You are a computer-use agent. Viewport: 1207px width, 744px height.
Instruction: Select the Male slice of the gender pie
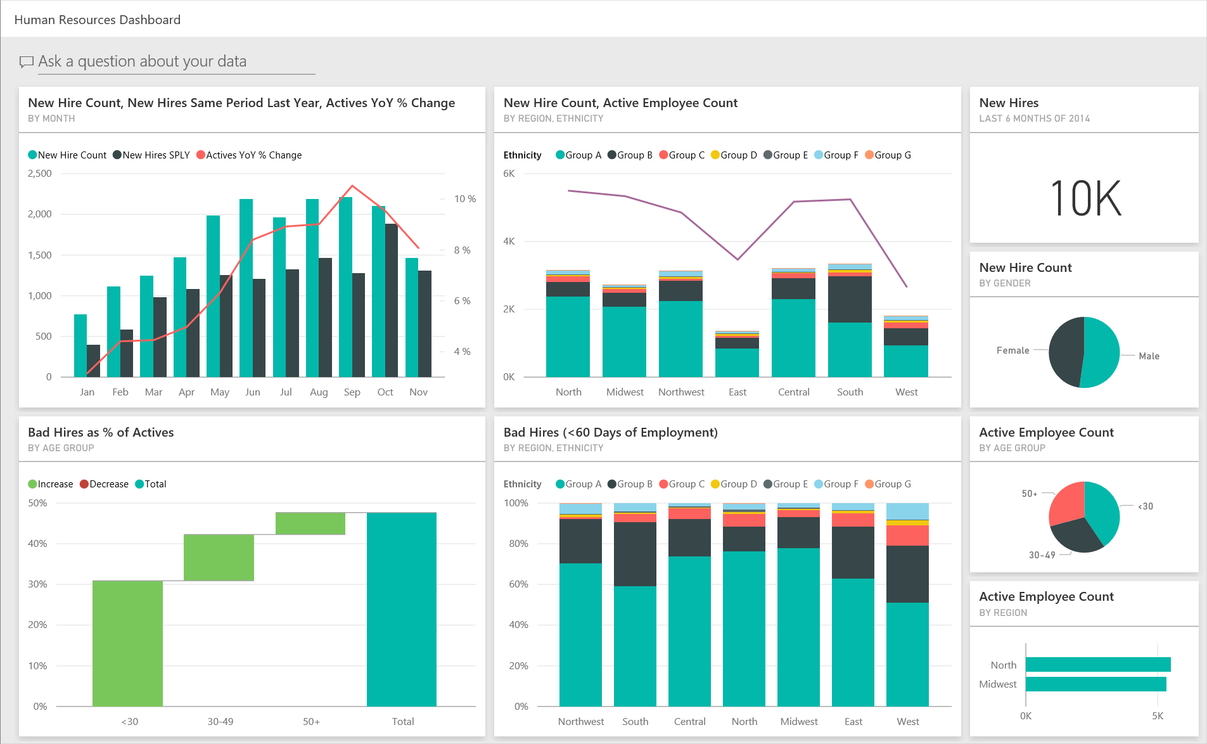(x=1099, y=352)
